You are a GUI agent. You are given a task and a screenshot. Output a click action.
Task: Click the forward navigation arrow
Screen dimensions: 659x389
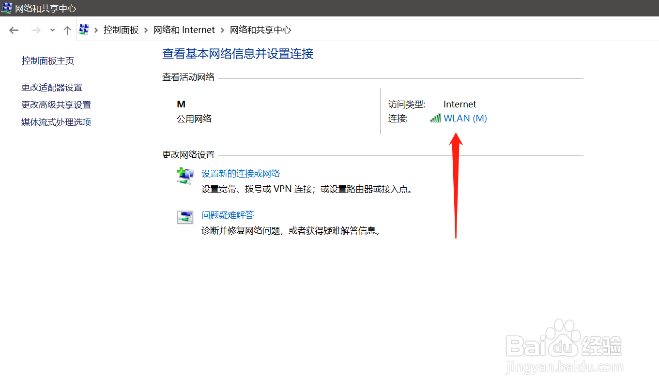pos(35,30)
